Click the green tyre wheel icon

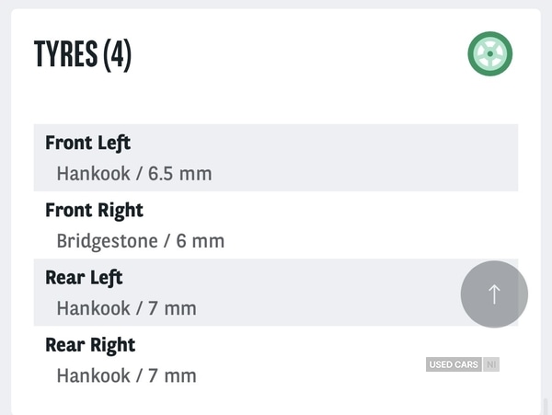[489, 54]
